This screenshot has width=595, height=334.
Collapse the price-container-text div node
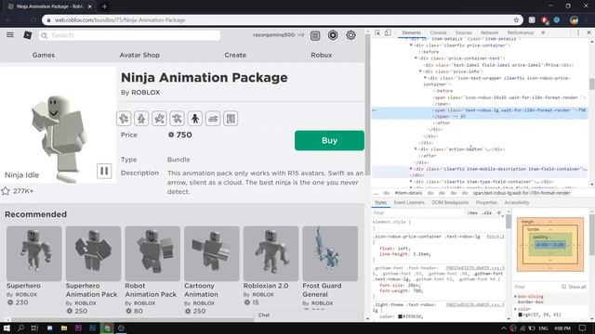[x=416, y=58]
